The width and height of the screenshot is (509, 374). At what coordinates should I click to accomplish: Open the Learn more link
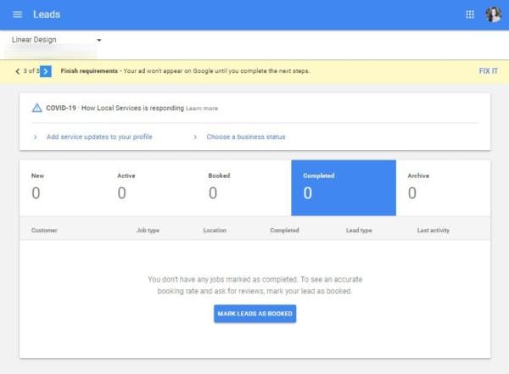pyautogui.click(x=202, y=109)
